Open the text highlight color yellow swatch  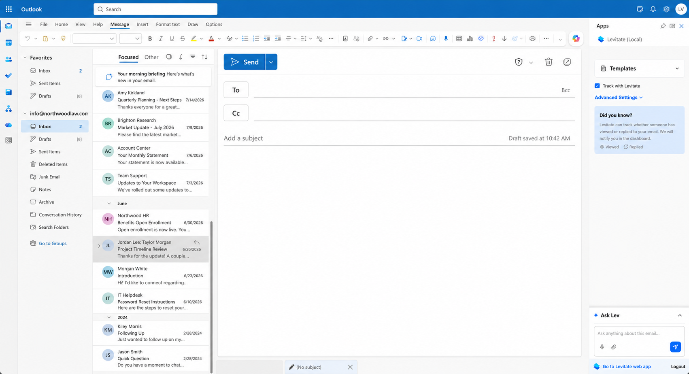pyautogui.click(x=194, y=39)
